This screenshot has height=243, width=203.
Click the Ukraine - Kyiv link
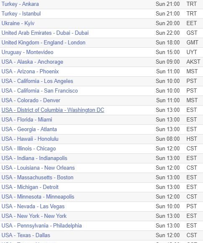point(18,23)
